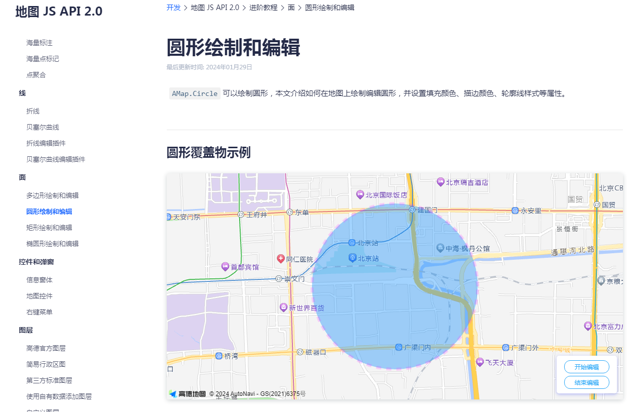
Task: Go to 开发 in the breadcrumb
Action: coord(173,8)
